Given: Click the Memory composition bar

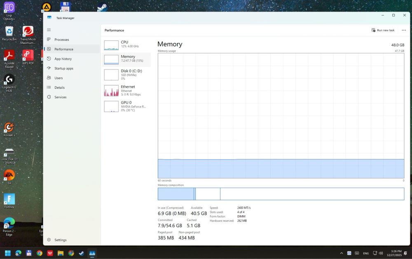Looking at the screenshot, I should click(x=281, y=194).
